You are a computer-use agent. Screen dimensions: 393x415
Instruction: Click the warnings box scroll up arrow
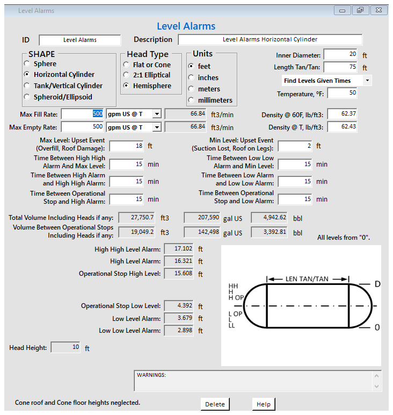point(376,376)
